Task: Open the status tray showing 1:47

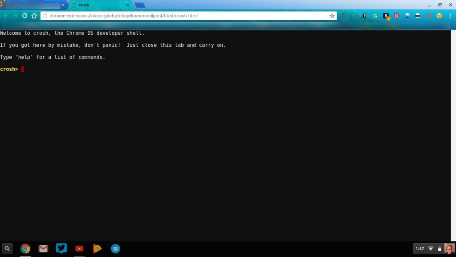Action: [434, 249]
